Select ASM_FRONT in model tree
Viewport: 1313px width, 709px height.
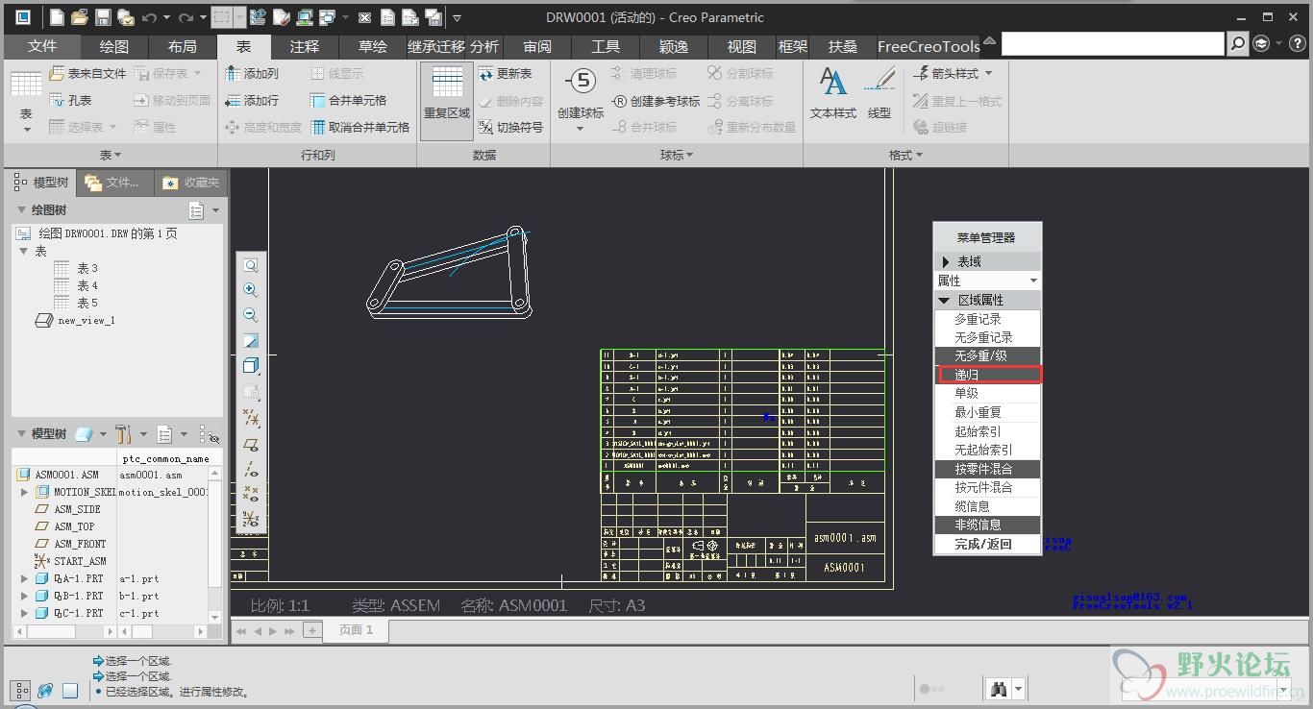(x=70, y=544)
